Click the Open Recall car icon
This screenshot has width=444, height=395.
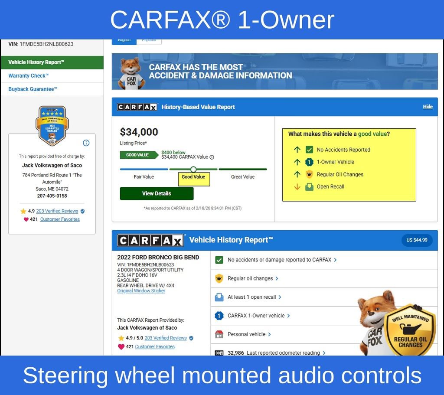click(x=309, y=187)
